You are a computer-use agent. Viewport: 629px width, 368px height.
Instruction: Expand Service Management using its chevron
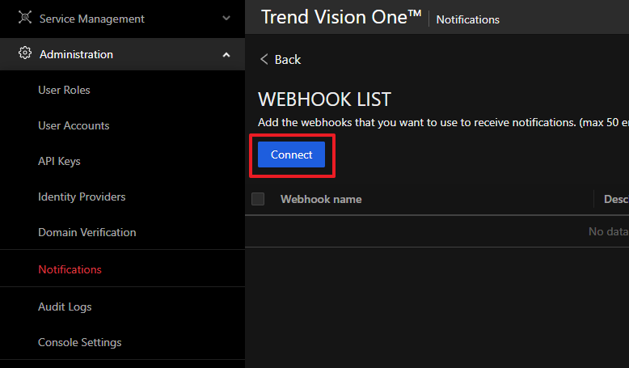tap(226, 18)
